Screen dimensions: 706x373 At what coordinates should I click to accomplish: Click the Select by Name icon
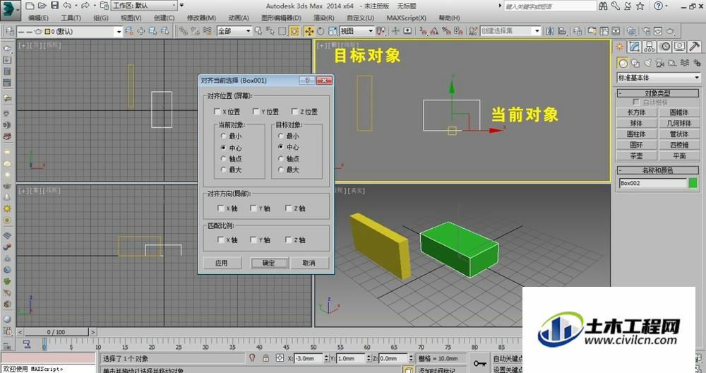pyautogui.click(x=270, y=31)
